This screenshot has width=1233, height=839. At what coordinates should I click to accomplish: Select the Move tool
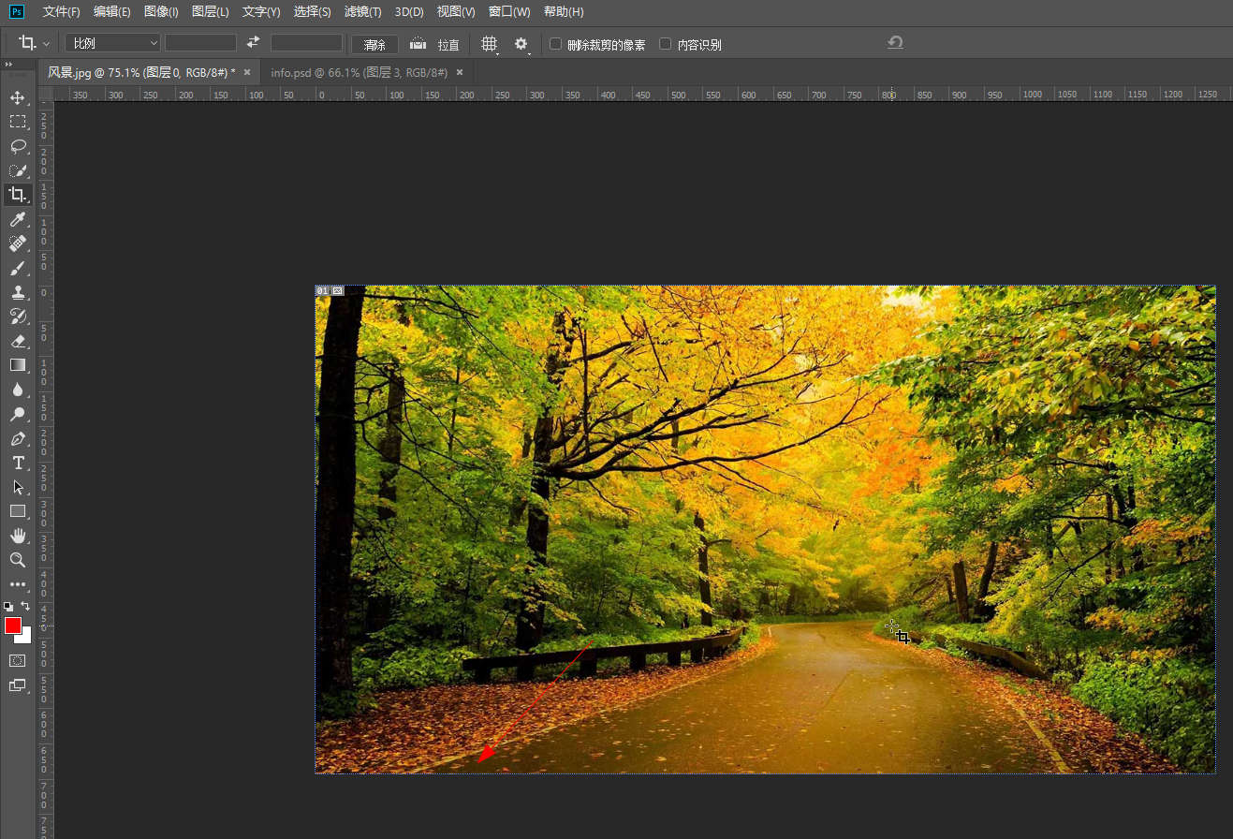pyautogui.click(x=17, y=97)
